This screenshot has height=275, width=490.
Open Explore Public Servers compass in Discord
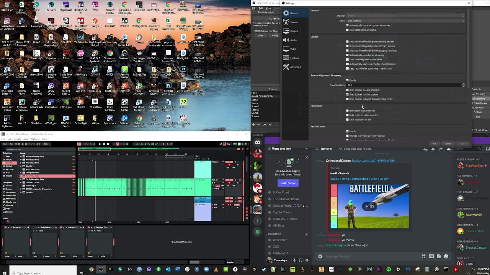[258, 231]
